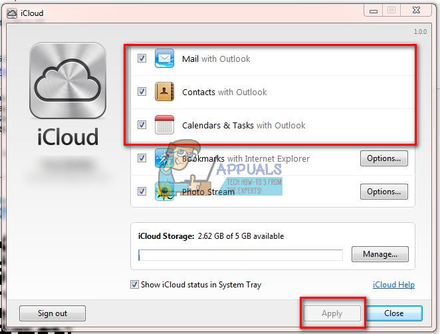Click the iCloud title bar icon
The height and width of the screenshot is (334, 440).
(12, 13)
